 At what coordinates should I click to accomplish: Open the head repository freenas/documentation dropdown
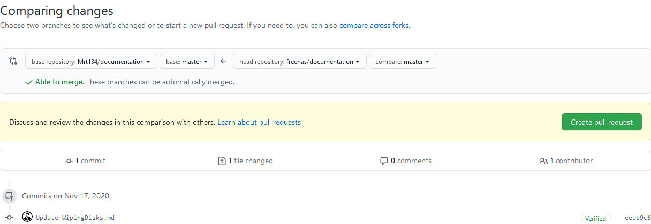click(x=300, y=62)
